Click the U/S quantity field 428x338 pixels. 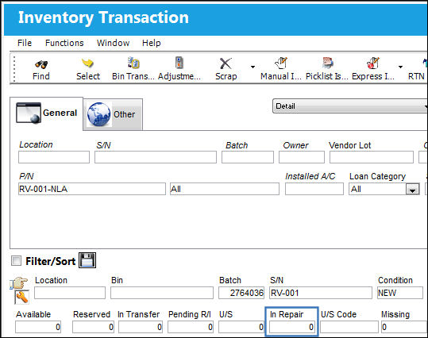(x=241, y=327)
